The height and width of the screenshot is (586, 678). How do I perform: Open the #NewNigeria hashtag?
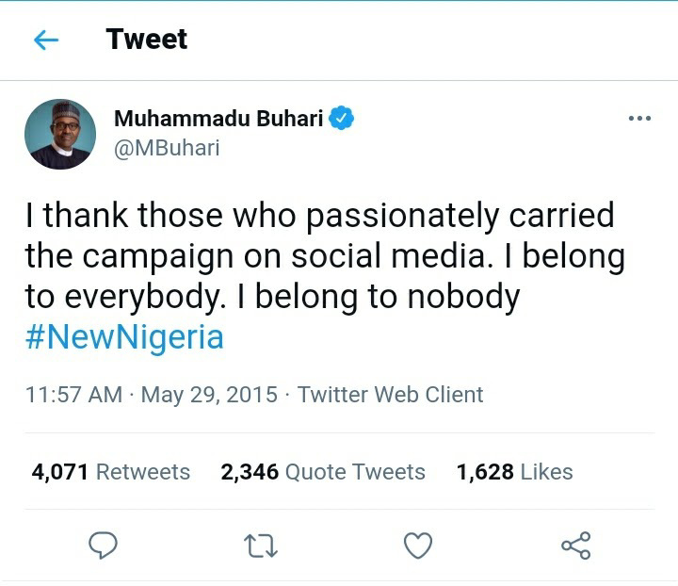124,337
